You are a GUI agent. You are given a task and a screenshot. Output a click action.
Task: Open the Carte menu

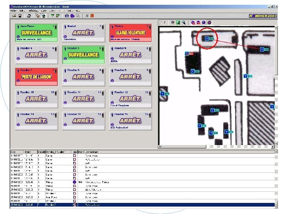coord(44,11)
